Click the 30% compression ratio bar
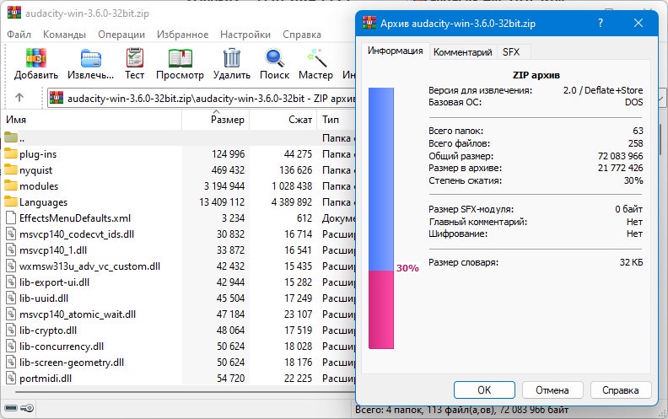668x419 pixels. pyautogui.click(x=381, y=218)
